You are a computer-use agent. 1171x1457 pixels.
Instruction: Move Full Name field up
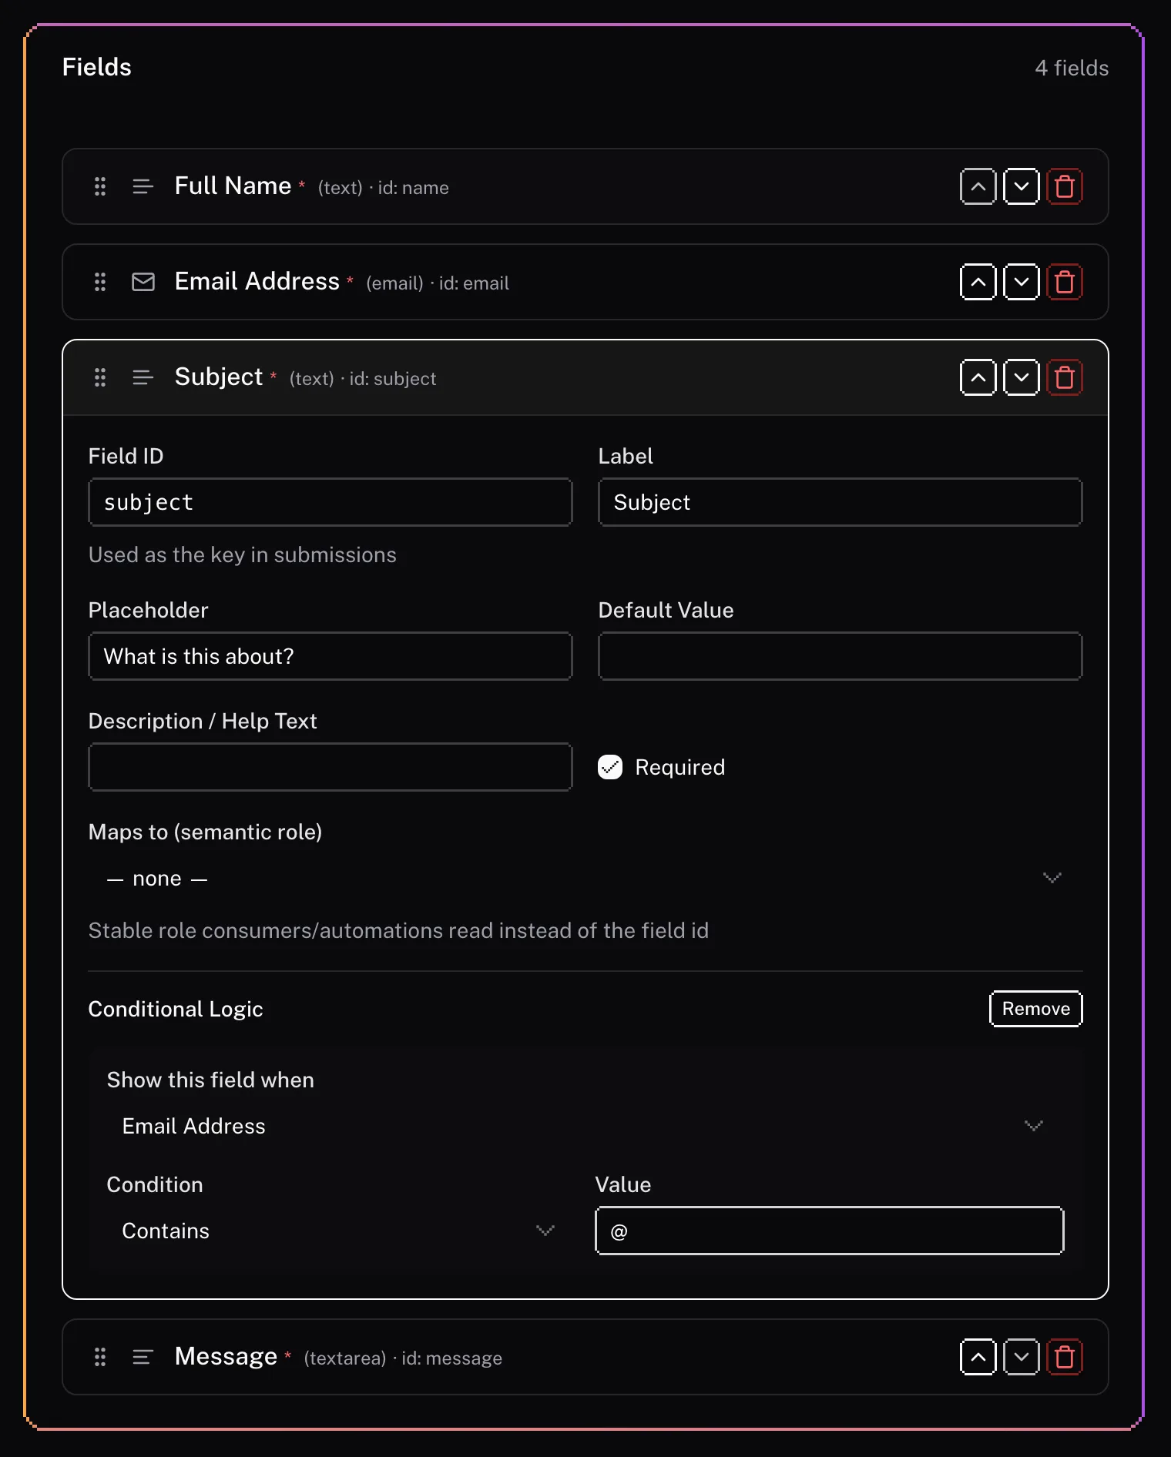pos(978,186)
